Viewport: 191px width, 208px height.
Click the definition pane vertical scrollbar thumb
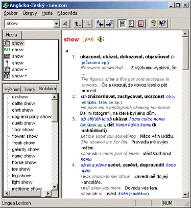pyautogui.click(x=185, y=53)
